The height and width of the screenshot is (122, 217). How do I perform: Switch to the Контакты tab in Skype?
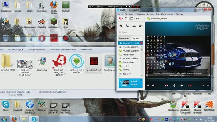click(x=124, y=38)
